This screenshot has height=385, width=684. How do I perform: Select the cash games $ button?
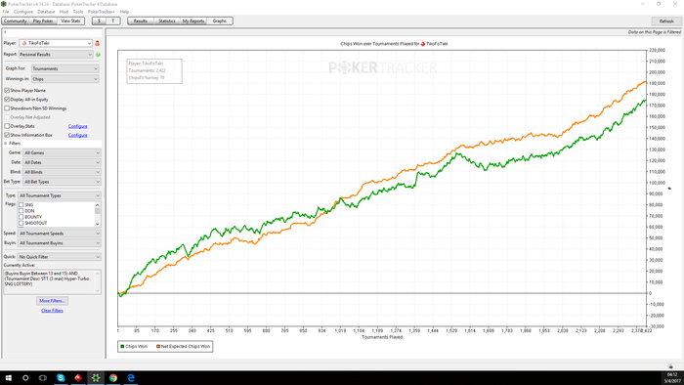click(x=99, y=21)
